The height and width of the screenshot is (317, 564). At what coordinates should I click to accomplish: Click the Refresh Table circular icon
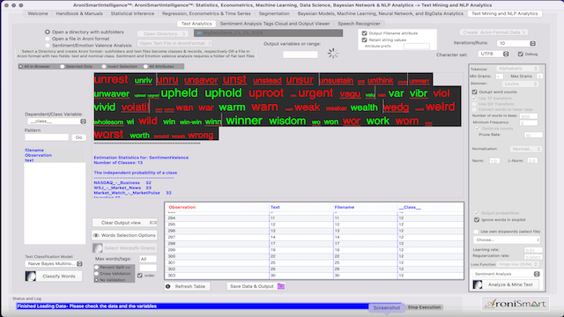tap(168, 286)
